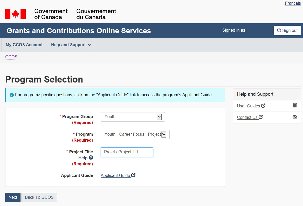Open the Program dropdown list
The width and height of the screenshot is (303, 206).
(135, 134)
